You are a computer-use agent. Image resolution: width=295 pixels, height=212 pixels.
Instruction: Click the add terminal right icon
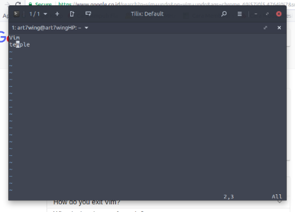[x=72, y=14]
